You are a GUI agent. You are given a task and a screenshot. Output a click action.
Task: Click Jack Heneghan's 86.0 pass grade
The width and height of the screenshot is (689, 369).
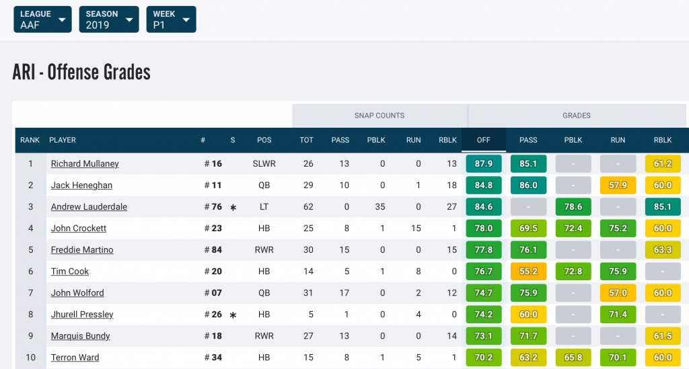point(528,185)
